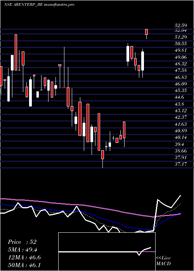Click the NSE ARENTERP_BE munafasutra.pro title
The height and width of the screenshot is (271, 194).
[x=39, y=5]
